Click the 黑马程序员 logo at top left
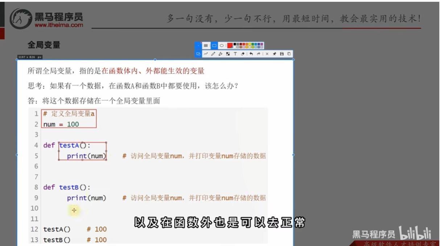The image size is (440, 246). [x=46, y=18]
